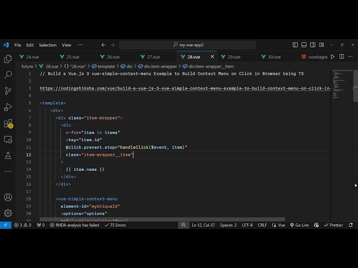Open the Manage gear icon

tap(8, 213)
